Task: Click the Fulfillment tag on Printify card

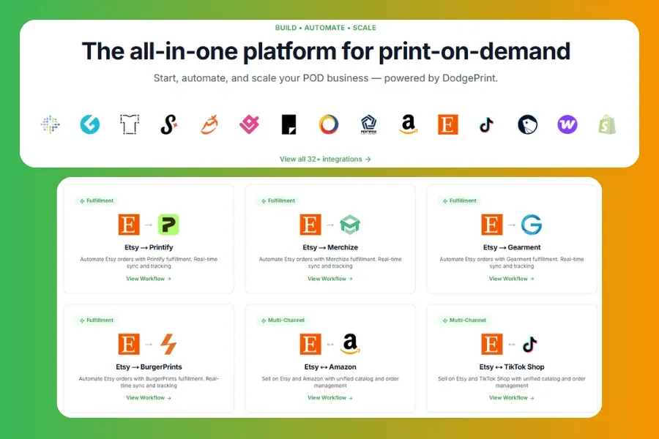Action: coord(97,200)
